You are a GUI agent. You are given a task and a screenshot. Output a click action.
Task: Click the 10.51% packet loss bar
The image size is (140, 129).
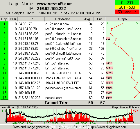tap(110, 73)
